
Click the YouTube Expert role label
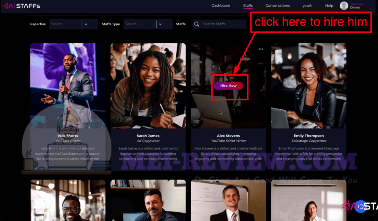tap(68, 141)
